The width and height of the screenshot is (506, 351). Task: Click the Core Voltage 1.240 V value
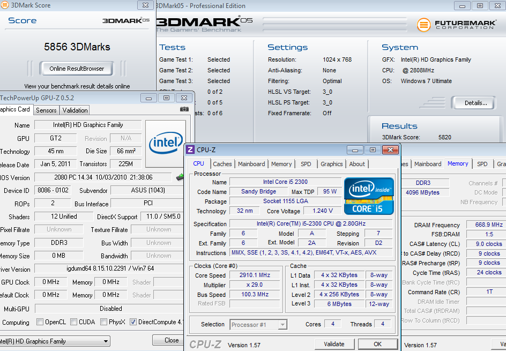coord(322,211)
